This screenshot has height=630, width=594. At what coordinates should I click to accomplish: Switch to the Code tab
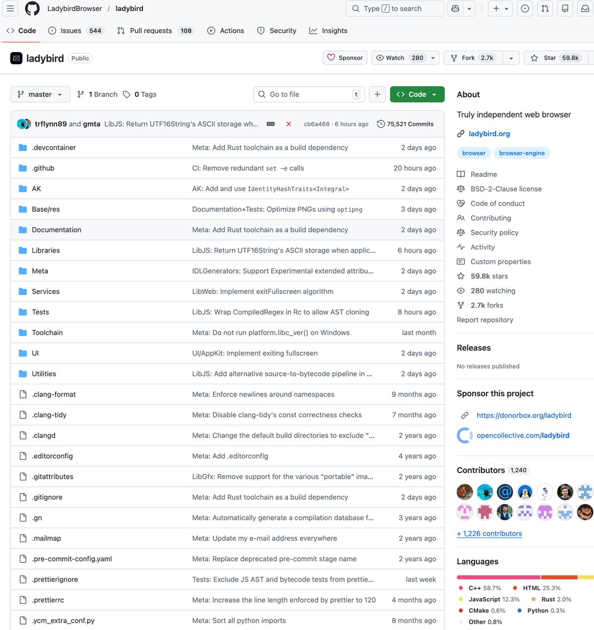tap(22, 30)
